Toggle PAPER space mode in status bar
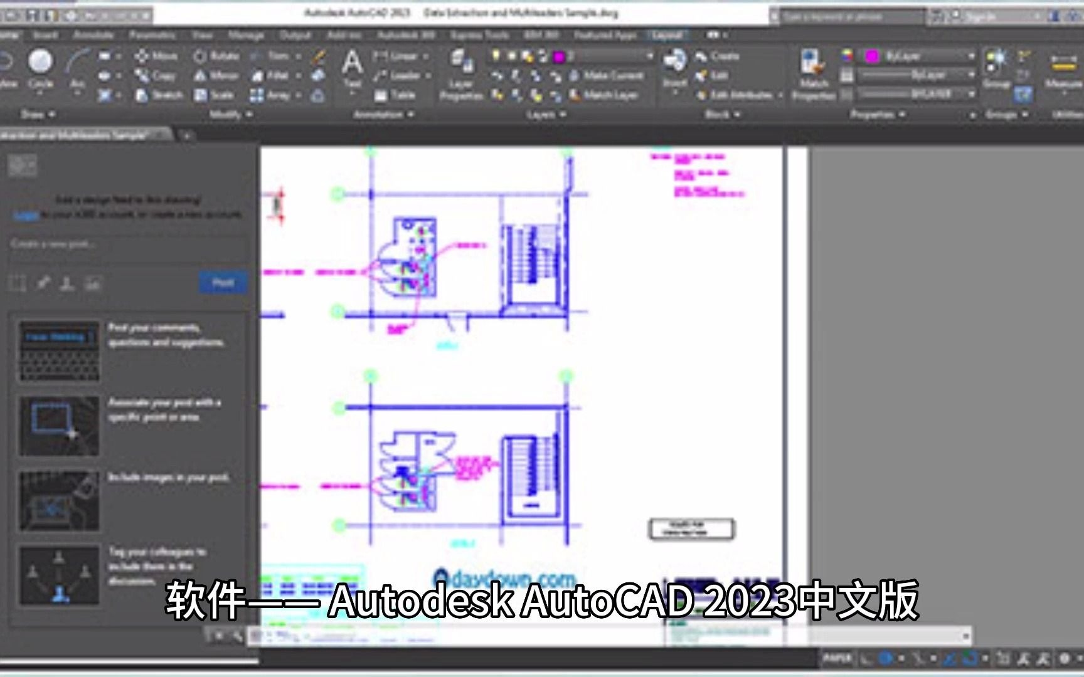 [837, 659]
